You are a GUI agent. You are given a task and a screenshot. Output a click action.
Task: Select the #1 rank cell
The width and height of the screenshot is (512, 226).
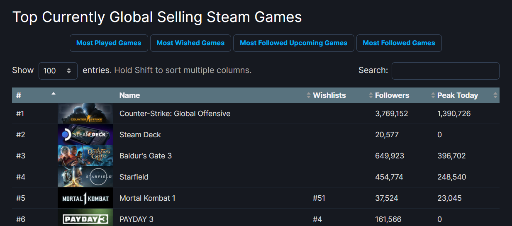click(x=20, y=114)
